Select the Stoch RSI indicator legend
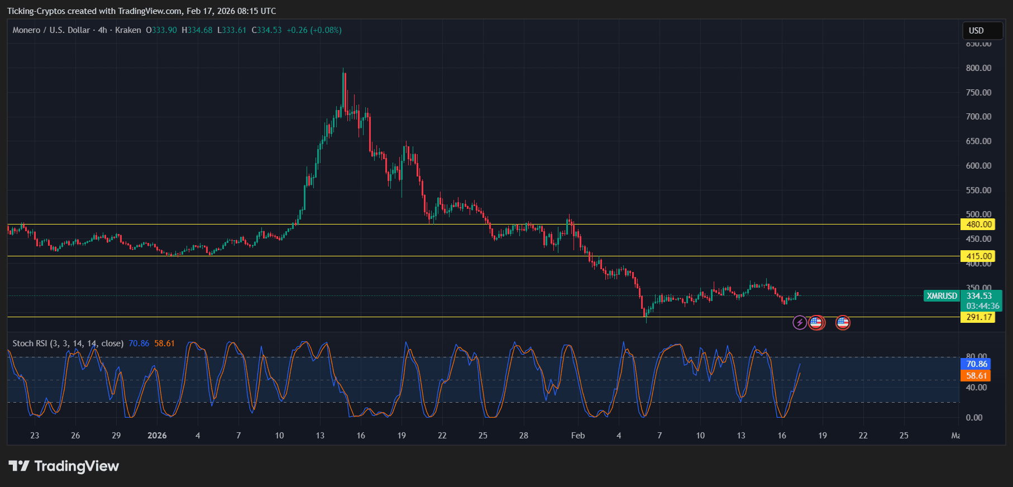The image size is (1013, 487). click(x=68, y=343)
